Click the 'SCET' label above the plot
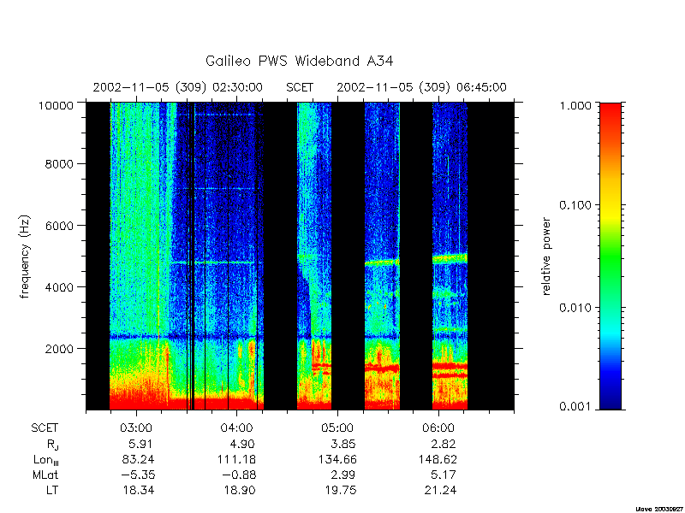This screenshot has height=513, width=685. pos(300,88)
